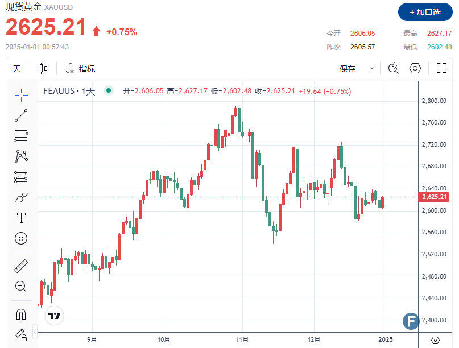Click the zoom in magnifier tool

[21, 286]
